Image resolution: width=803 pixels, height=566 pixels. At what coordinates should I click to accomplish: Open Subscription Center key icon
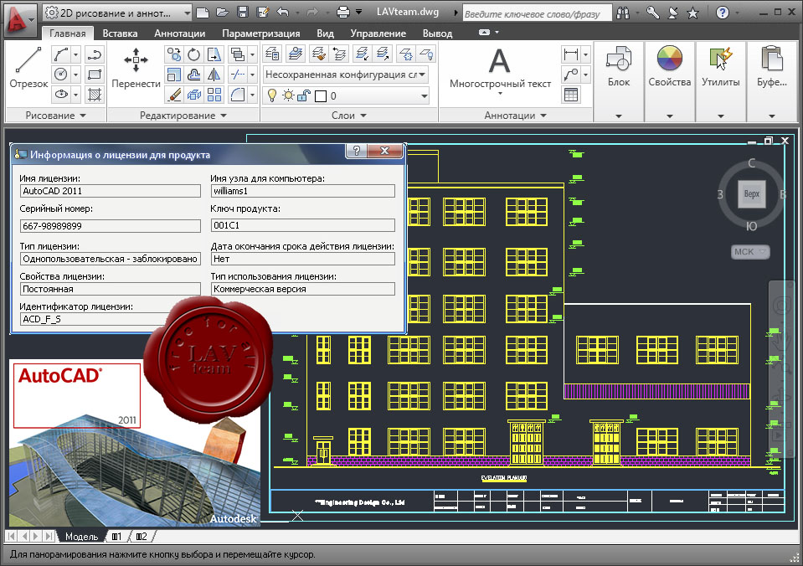tap(652, 13)
